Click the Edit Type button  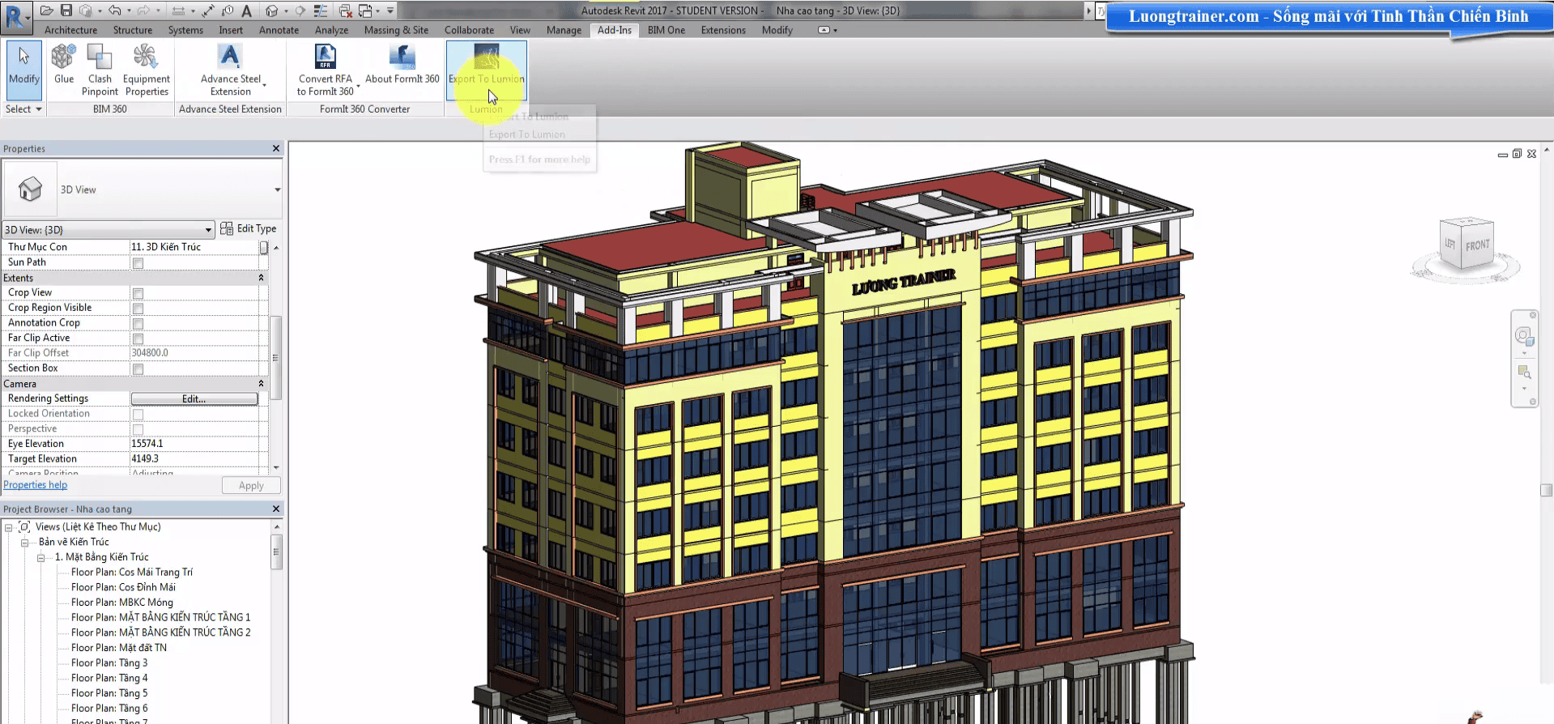click(249, 229)
